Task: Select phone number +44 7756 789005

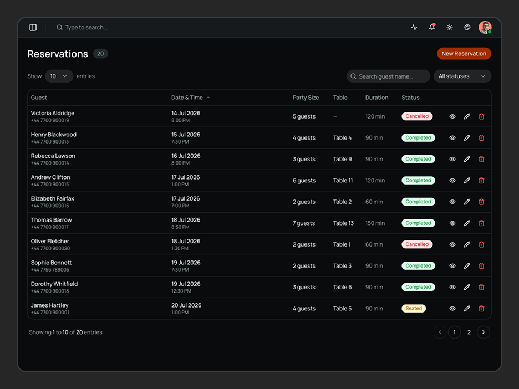Action: pos(50,270)
